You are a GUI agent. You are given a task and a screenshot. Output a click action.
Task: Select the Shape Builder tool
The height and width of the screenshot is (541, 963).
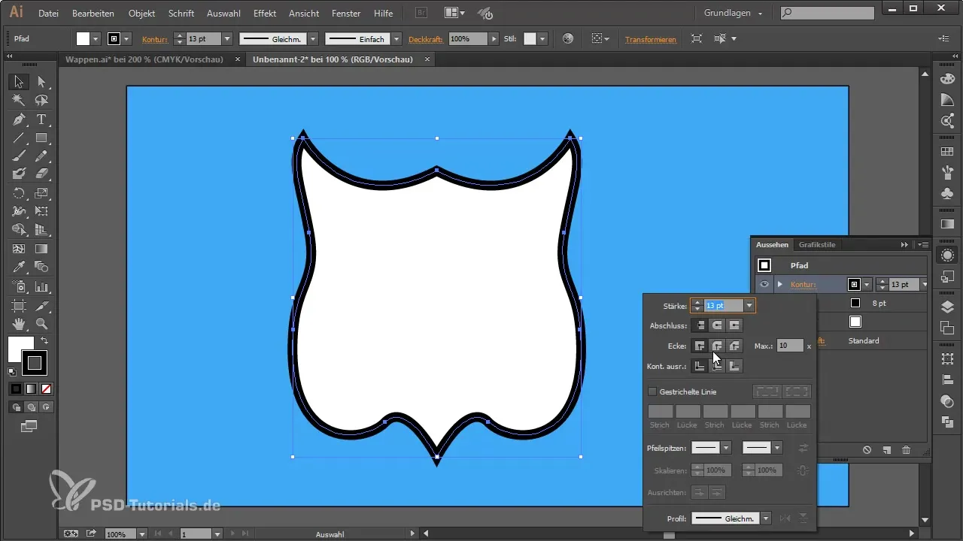tap(20, 231)
